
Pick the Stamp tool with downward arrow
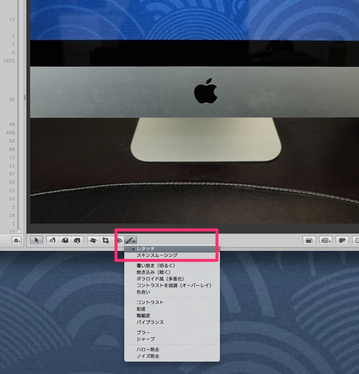[77, 240]
